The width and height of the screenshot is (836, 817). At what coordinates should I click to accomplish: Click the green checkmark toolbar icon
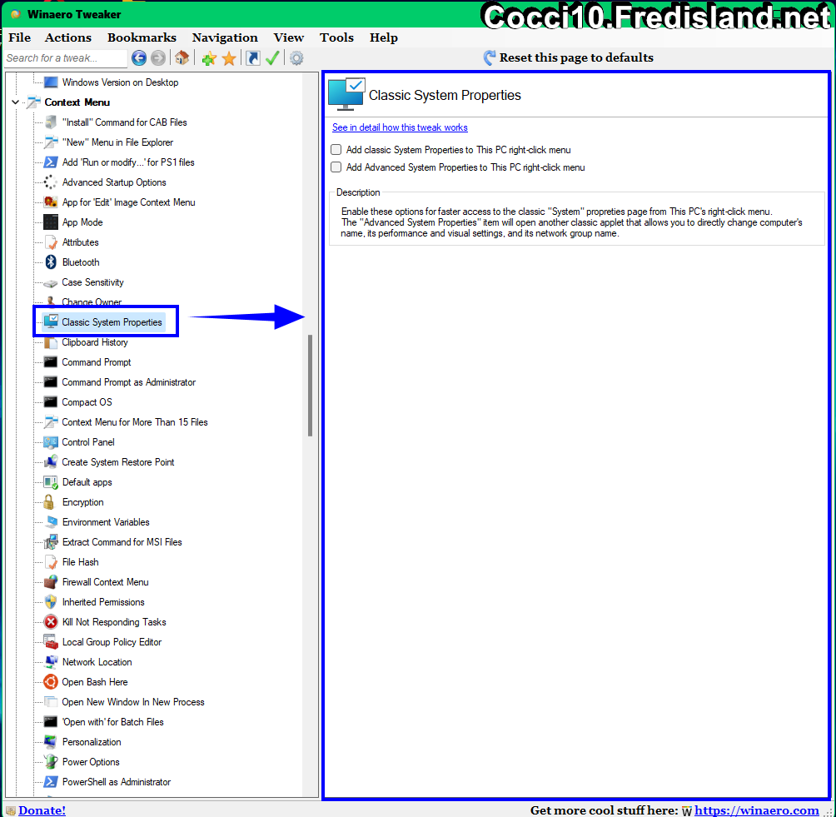click(x=272, y=57)
